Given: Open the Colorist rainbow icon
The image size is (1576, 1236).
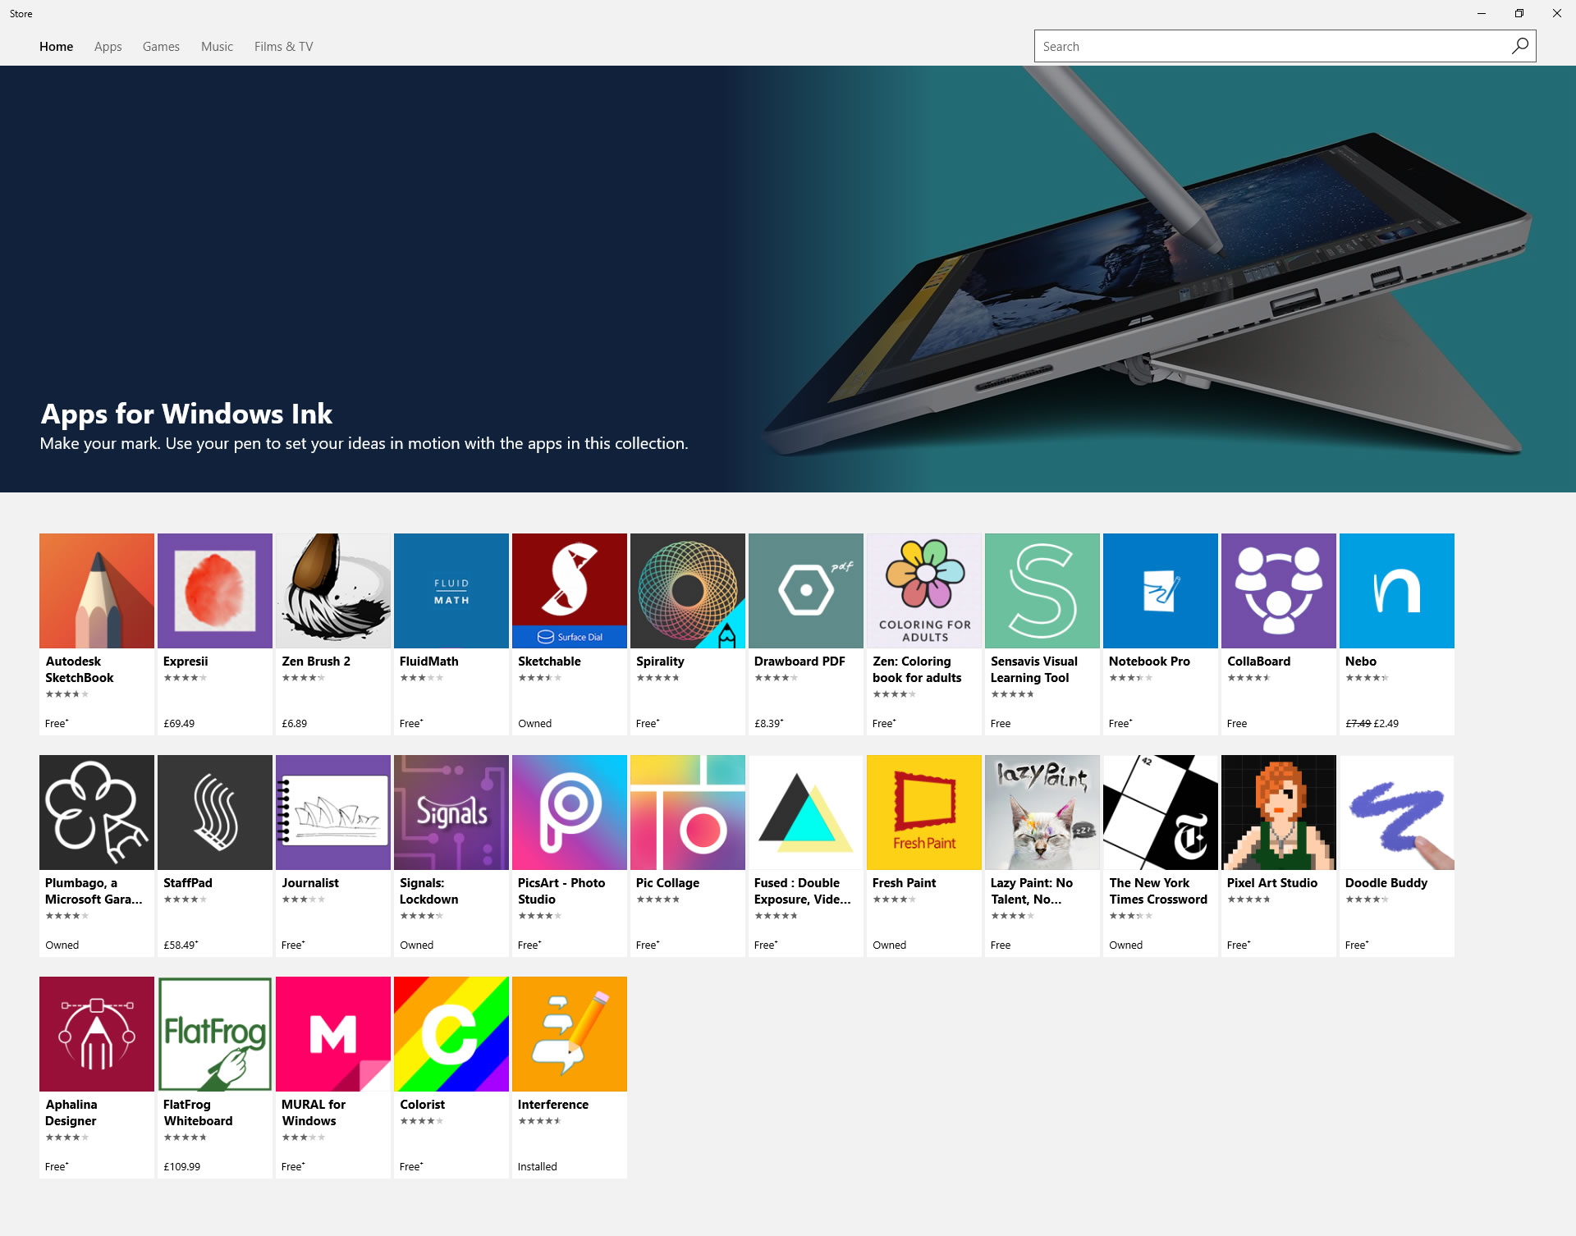Looking at the screenshot, I should tap(451, 1034).
